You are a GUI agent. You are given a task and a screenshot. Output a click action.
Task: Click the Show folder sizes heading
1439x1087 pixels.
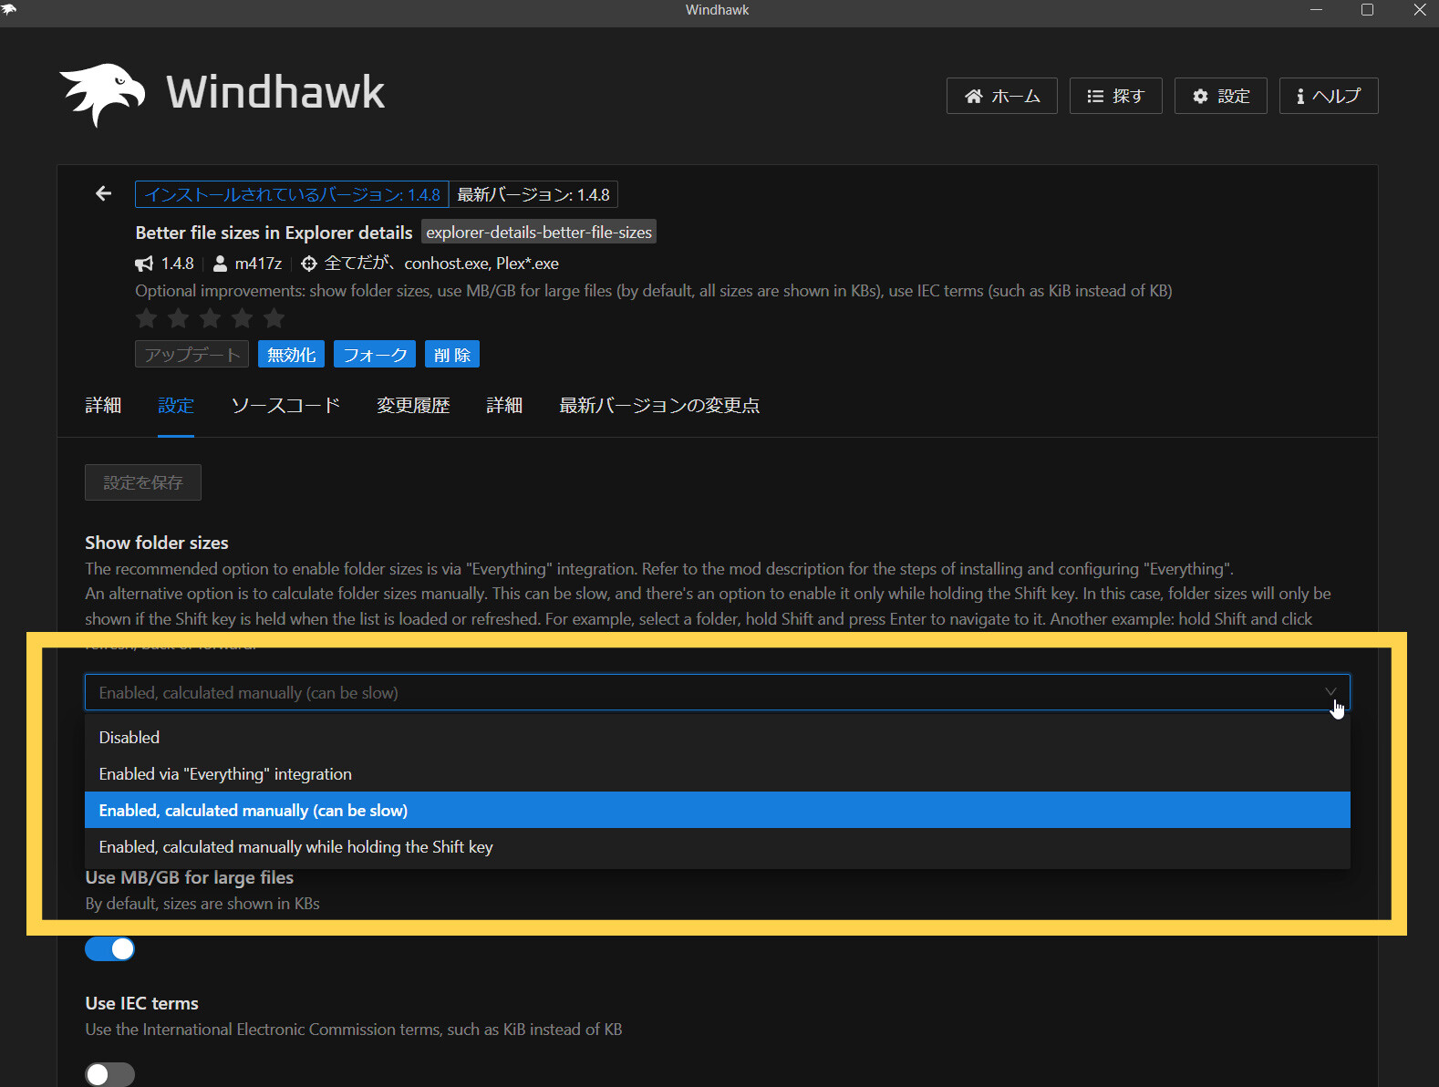click(157, 543)
